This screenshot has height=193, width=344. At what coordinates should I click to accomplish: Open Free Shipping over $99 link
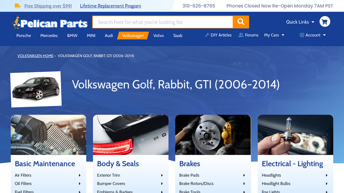[x=48, y=6]
